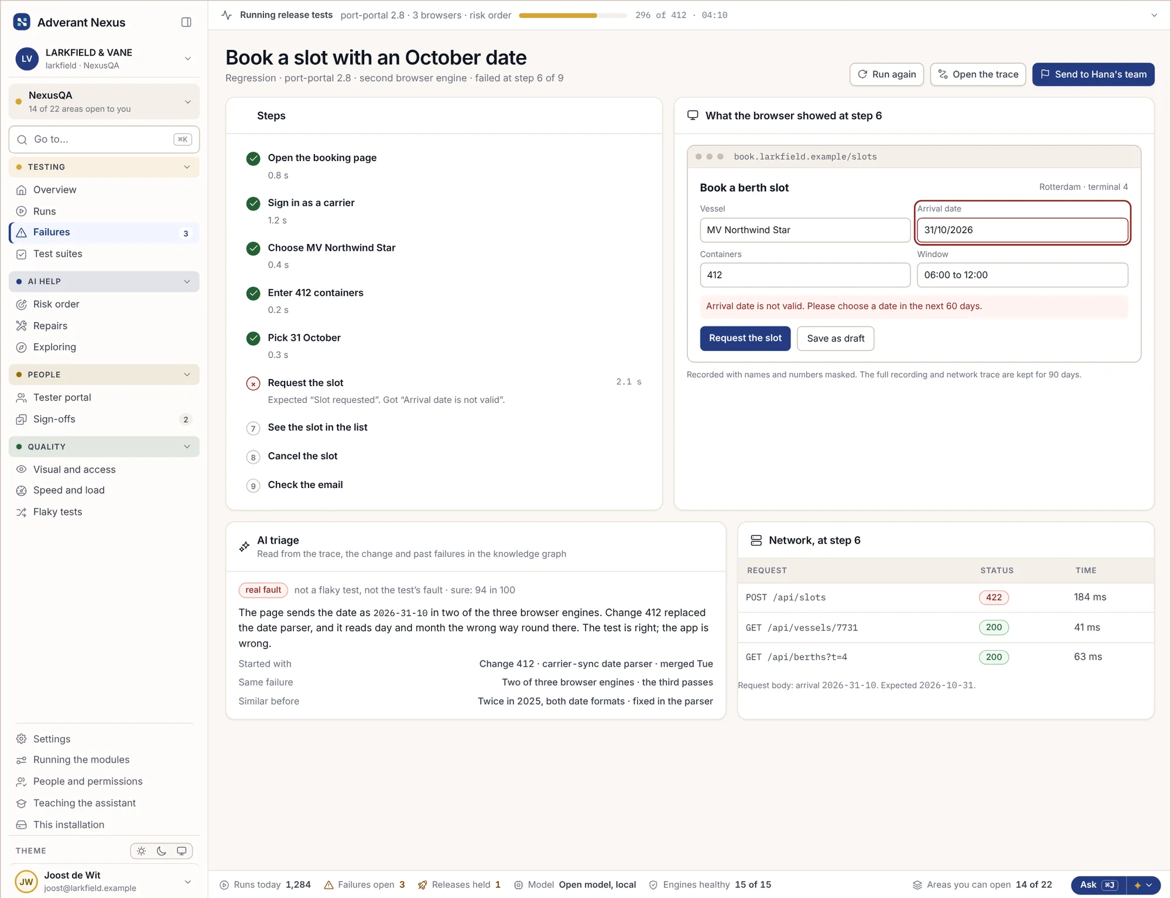Open Joost de Wit account menu
1171x898 pixels.
[104, 882]
